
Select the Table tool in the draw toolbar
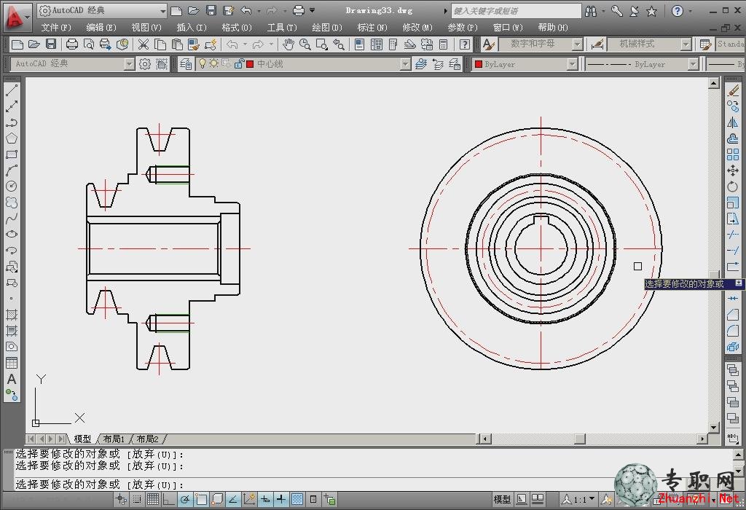12,363
